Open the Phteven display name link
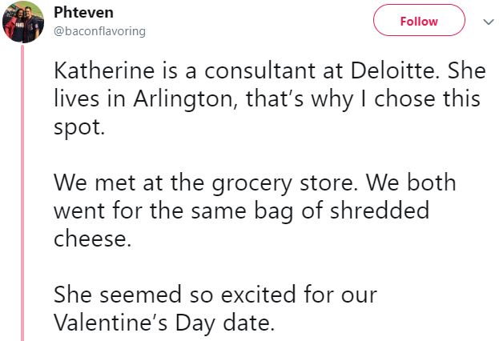 coord(83,13)
